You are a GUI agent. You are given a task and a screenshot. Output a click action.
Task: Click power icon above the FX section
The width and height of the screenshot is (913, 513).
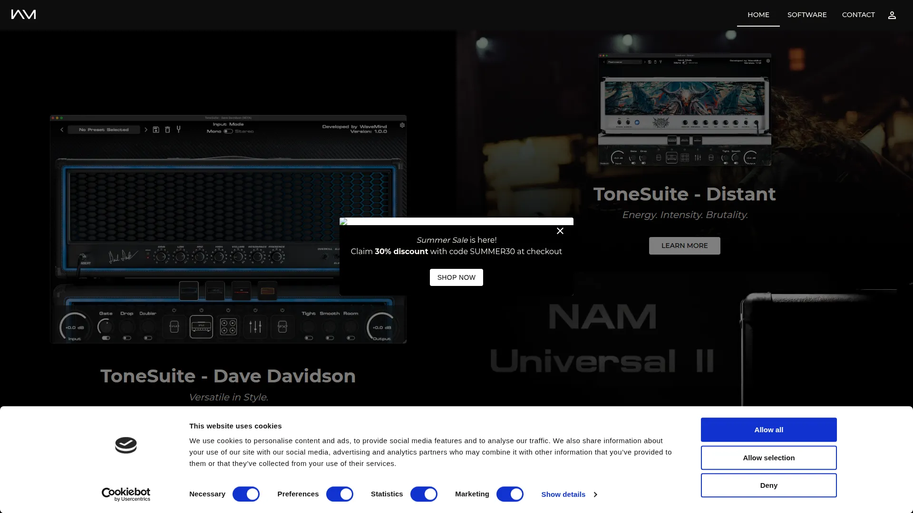[x=282, y=310]
